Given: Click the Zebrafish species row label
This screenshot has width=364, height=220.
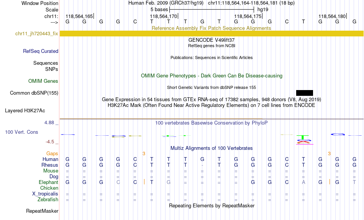Looking at the screenshot, I should point(48,200).
